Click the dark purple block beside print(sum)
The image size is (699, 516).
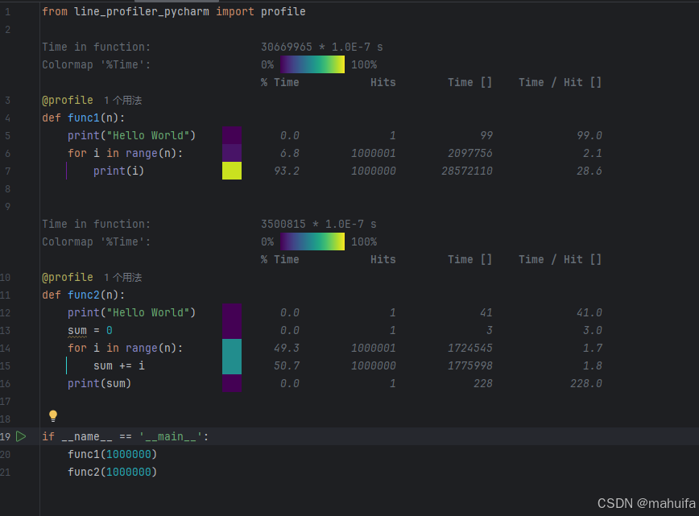click(x=232, y=383)
